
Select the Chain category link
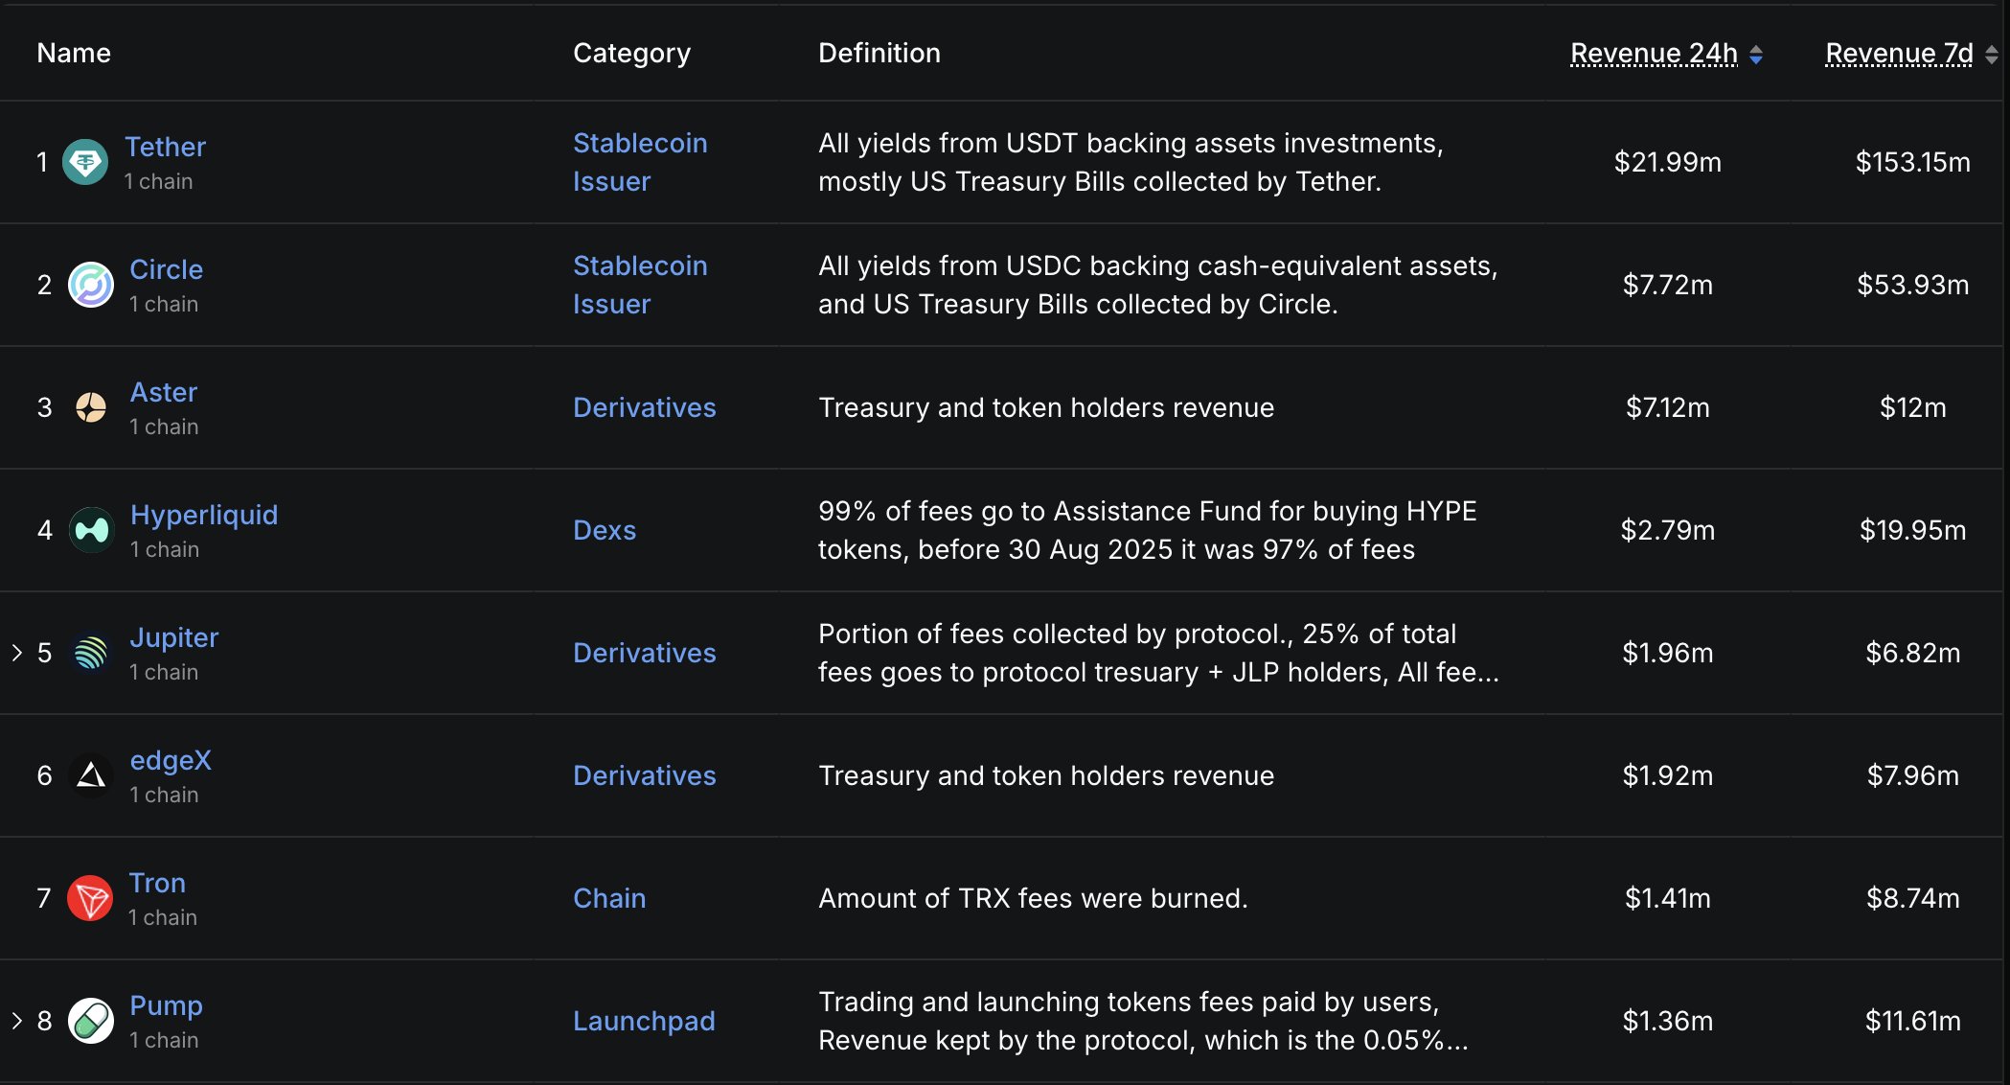click(x=609, y=898)
